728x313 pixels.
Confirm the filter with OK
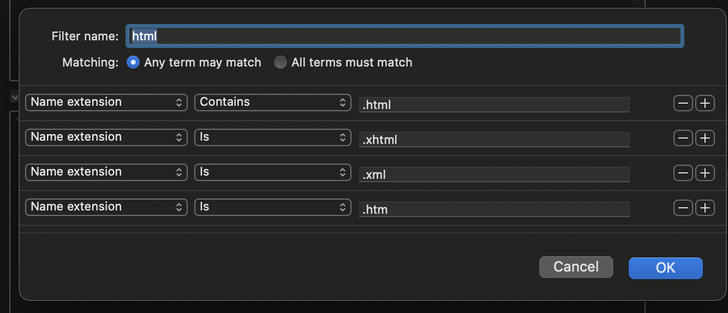(665, 267)
